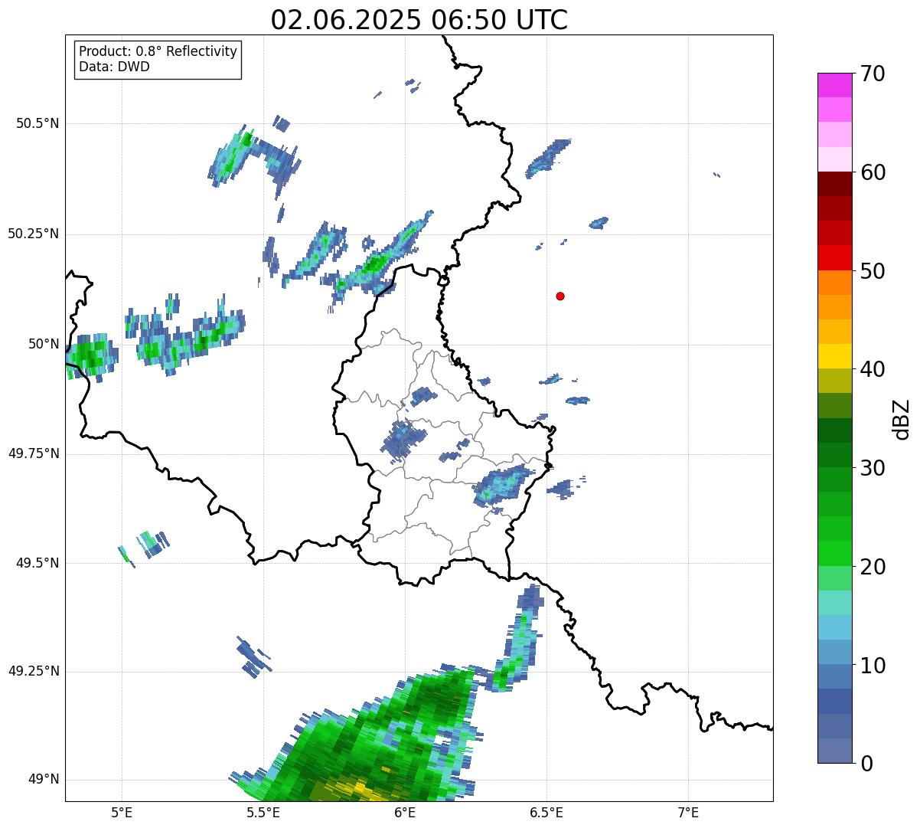Screen dimensions: 920x828
Task: Click the colorbar tick label 60
Action: [873, 172]
